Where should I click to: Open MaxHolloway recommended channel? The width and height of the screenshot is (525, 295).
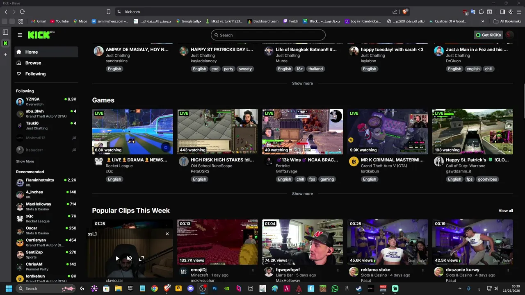[x=46, y=206]
